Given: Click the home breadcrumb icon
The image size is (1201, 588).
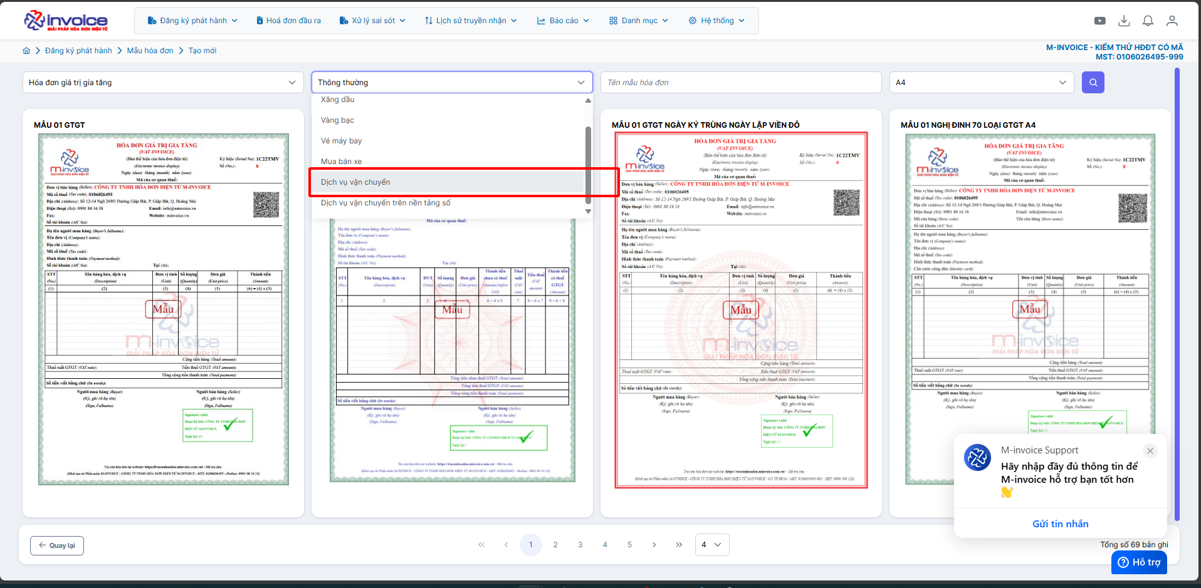Looking at the screenshot, I should pos(26,51).
